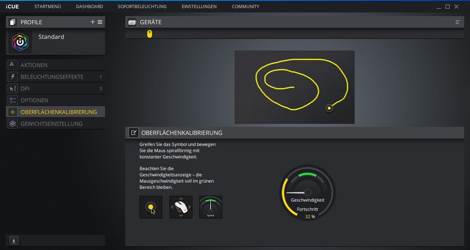
Task: Click the lighting effects count 1
Action: coord(101,77)
